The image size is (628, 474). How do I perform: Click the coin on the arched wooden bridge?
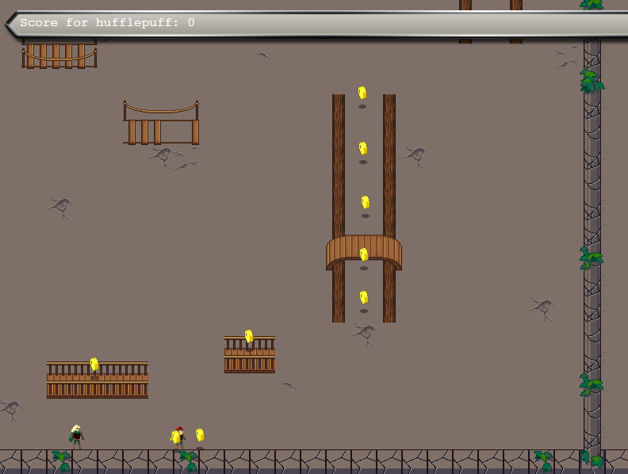point(364,254)
